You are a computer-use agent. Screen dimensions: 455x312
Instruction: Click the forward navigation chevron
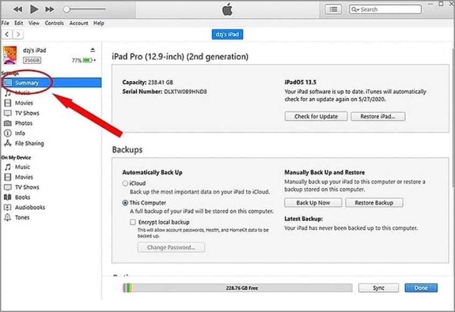(18, 34)
